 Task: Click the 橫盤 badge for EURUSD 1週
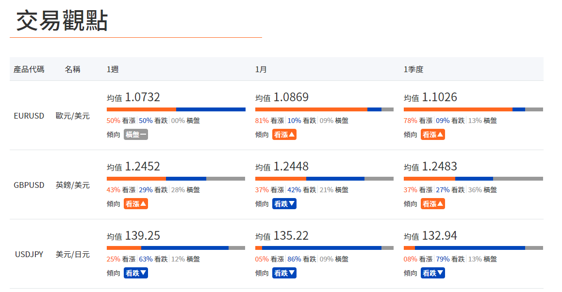click(x=135, y=135)
